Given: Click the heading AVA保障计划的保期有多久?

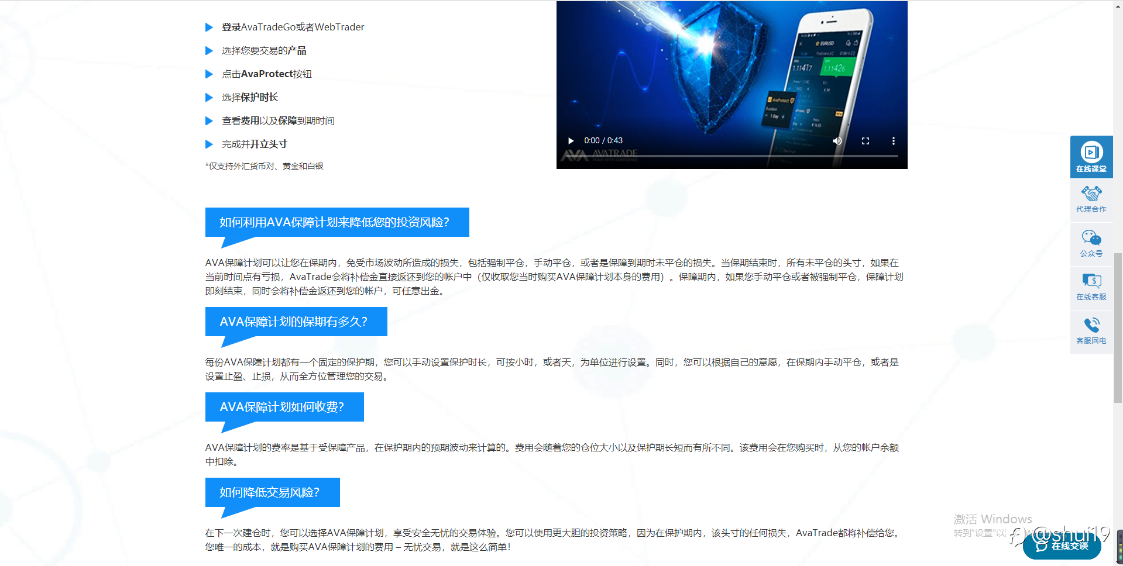Looking at the screenshot, I should (x=296, y=322).
